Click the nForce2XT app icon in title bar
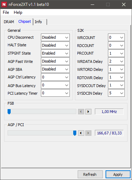The height and width of the screenshot is (180, 132). pyautogui.click(x=4, y=4)
